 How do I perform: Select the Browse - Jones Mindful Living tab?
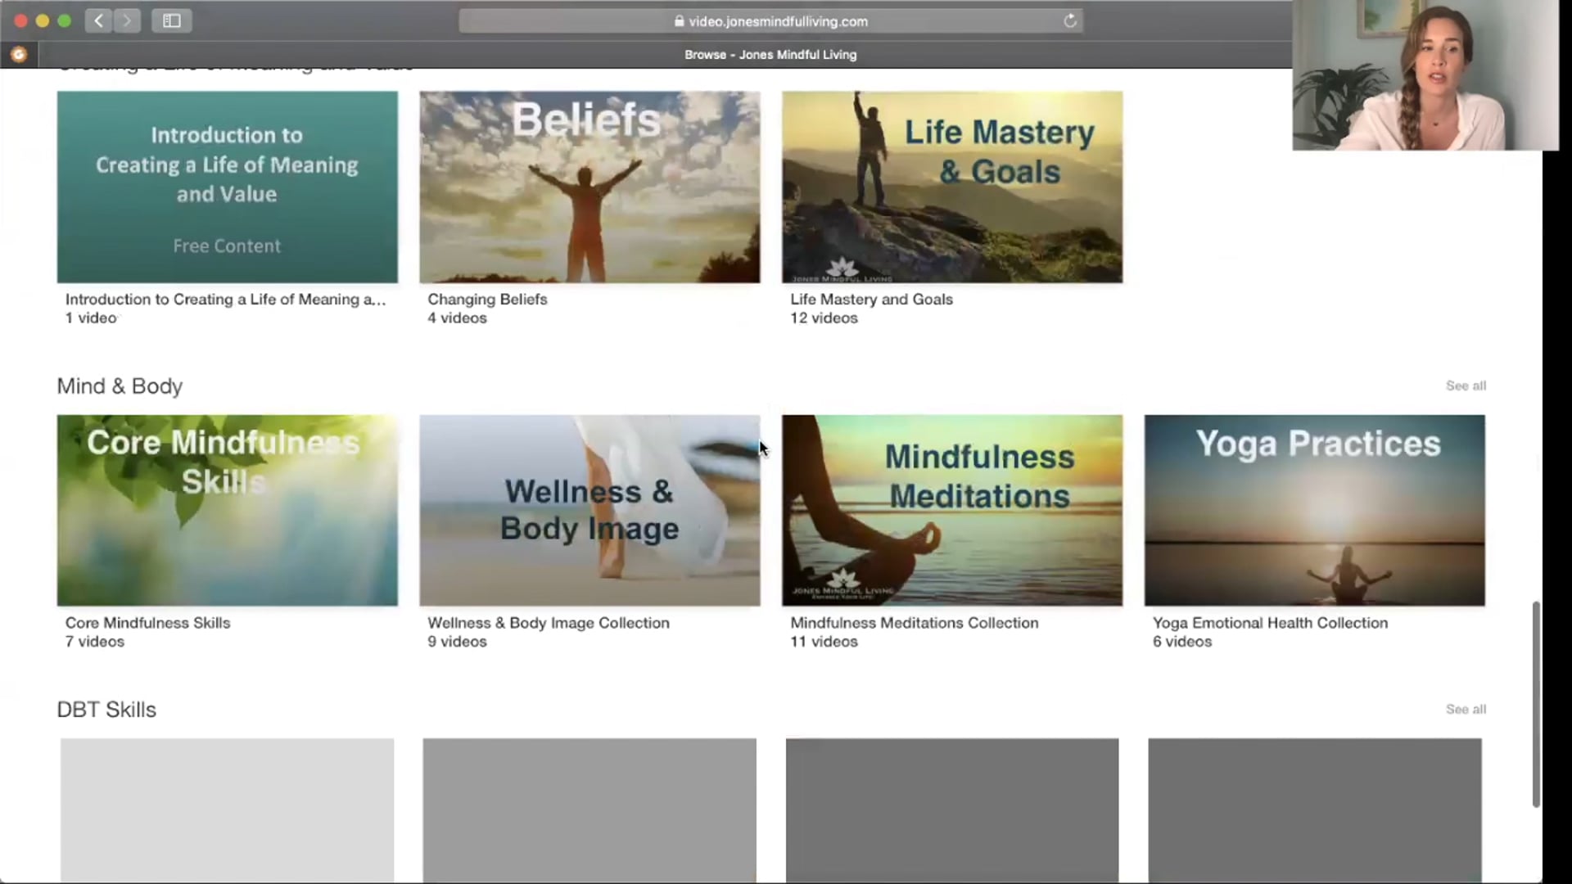coord(770,55)
